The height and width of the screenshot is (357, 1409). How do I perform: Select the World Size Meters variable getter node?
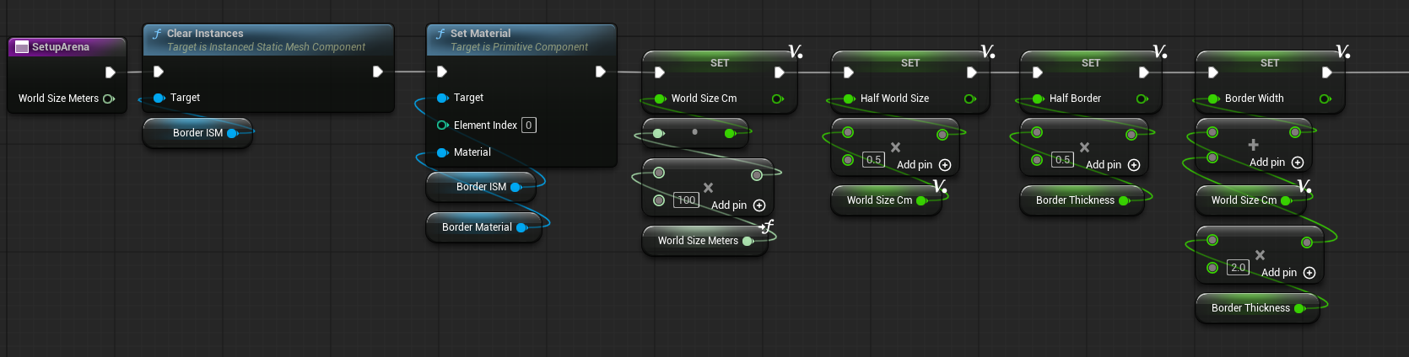(697, 241)
